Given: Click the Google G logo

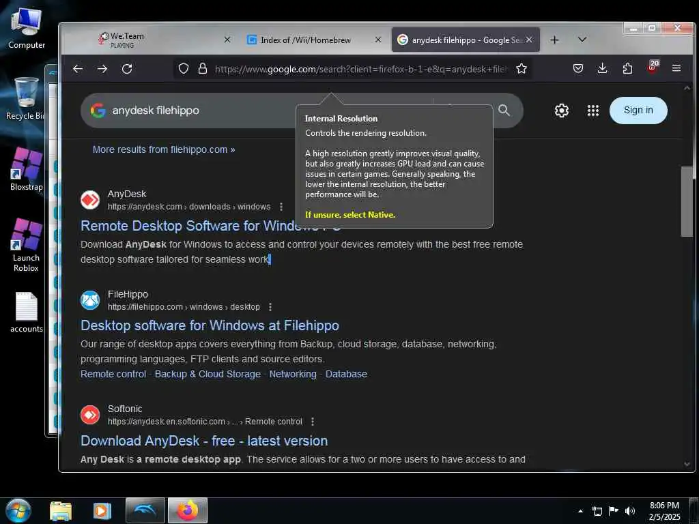Looking at the screenshot, I should [98, 110].
